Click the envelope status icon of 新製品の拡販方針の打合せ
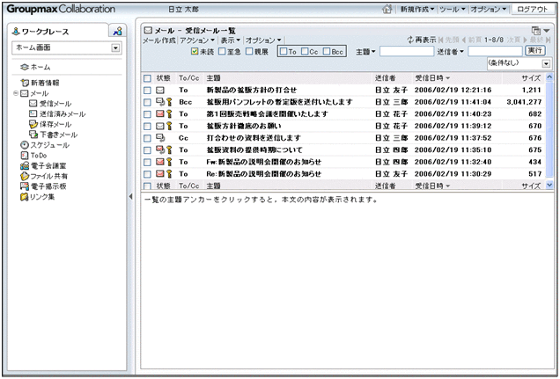The image size is (560, 379). coord(160,91)
